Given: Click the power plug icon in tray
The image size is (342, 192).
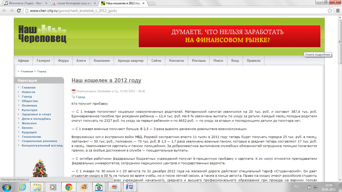Looking at the screenshot, I should [309, 187].
